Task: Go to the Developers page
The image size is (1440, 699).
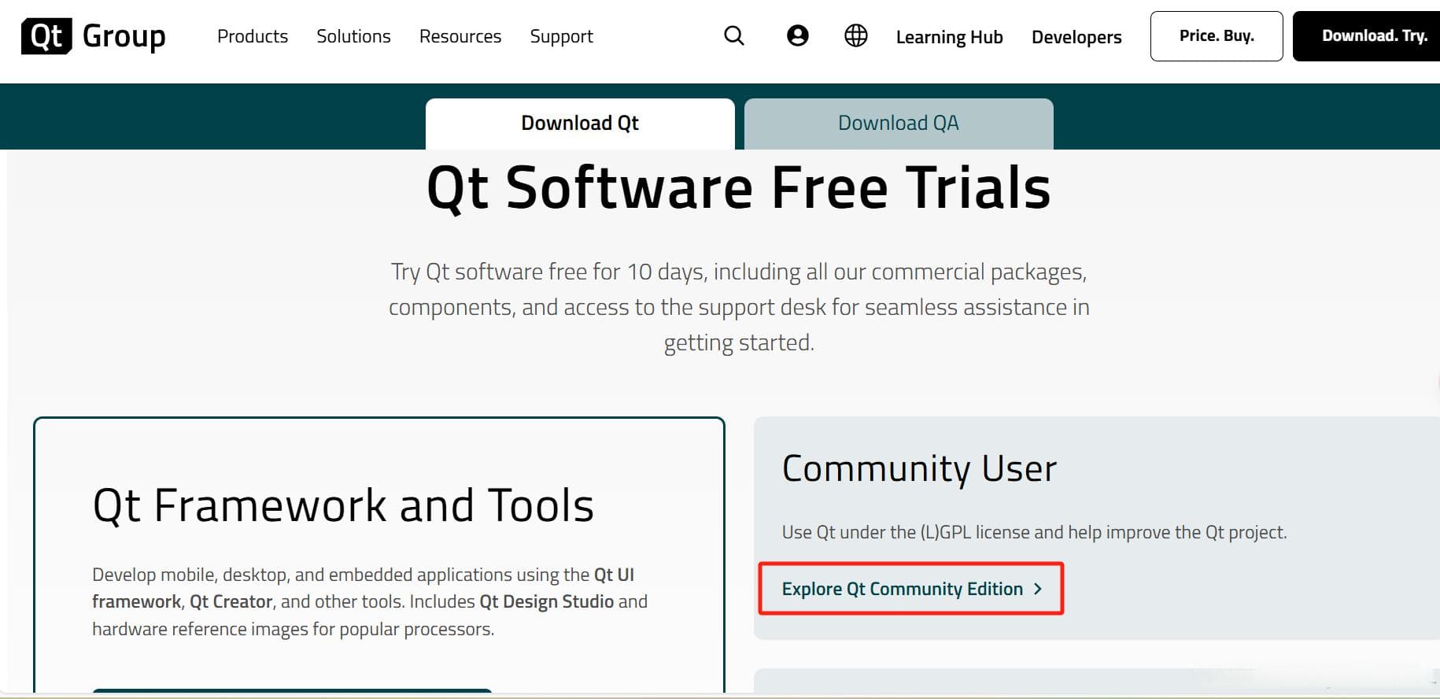Action: 1076,37
